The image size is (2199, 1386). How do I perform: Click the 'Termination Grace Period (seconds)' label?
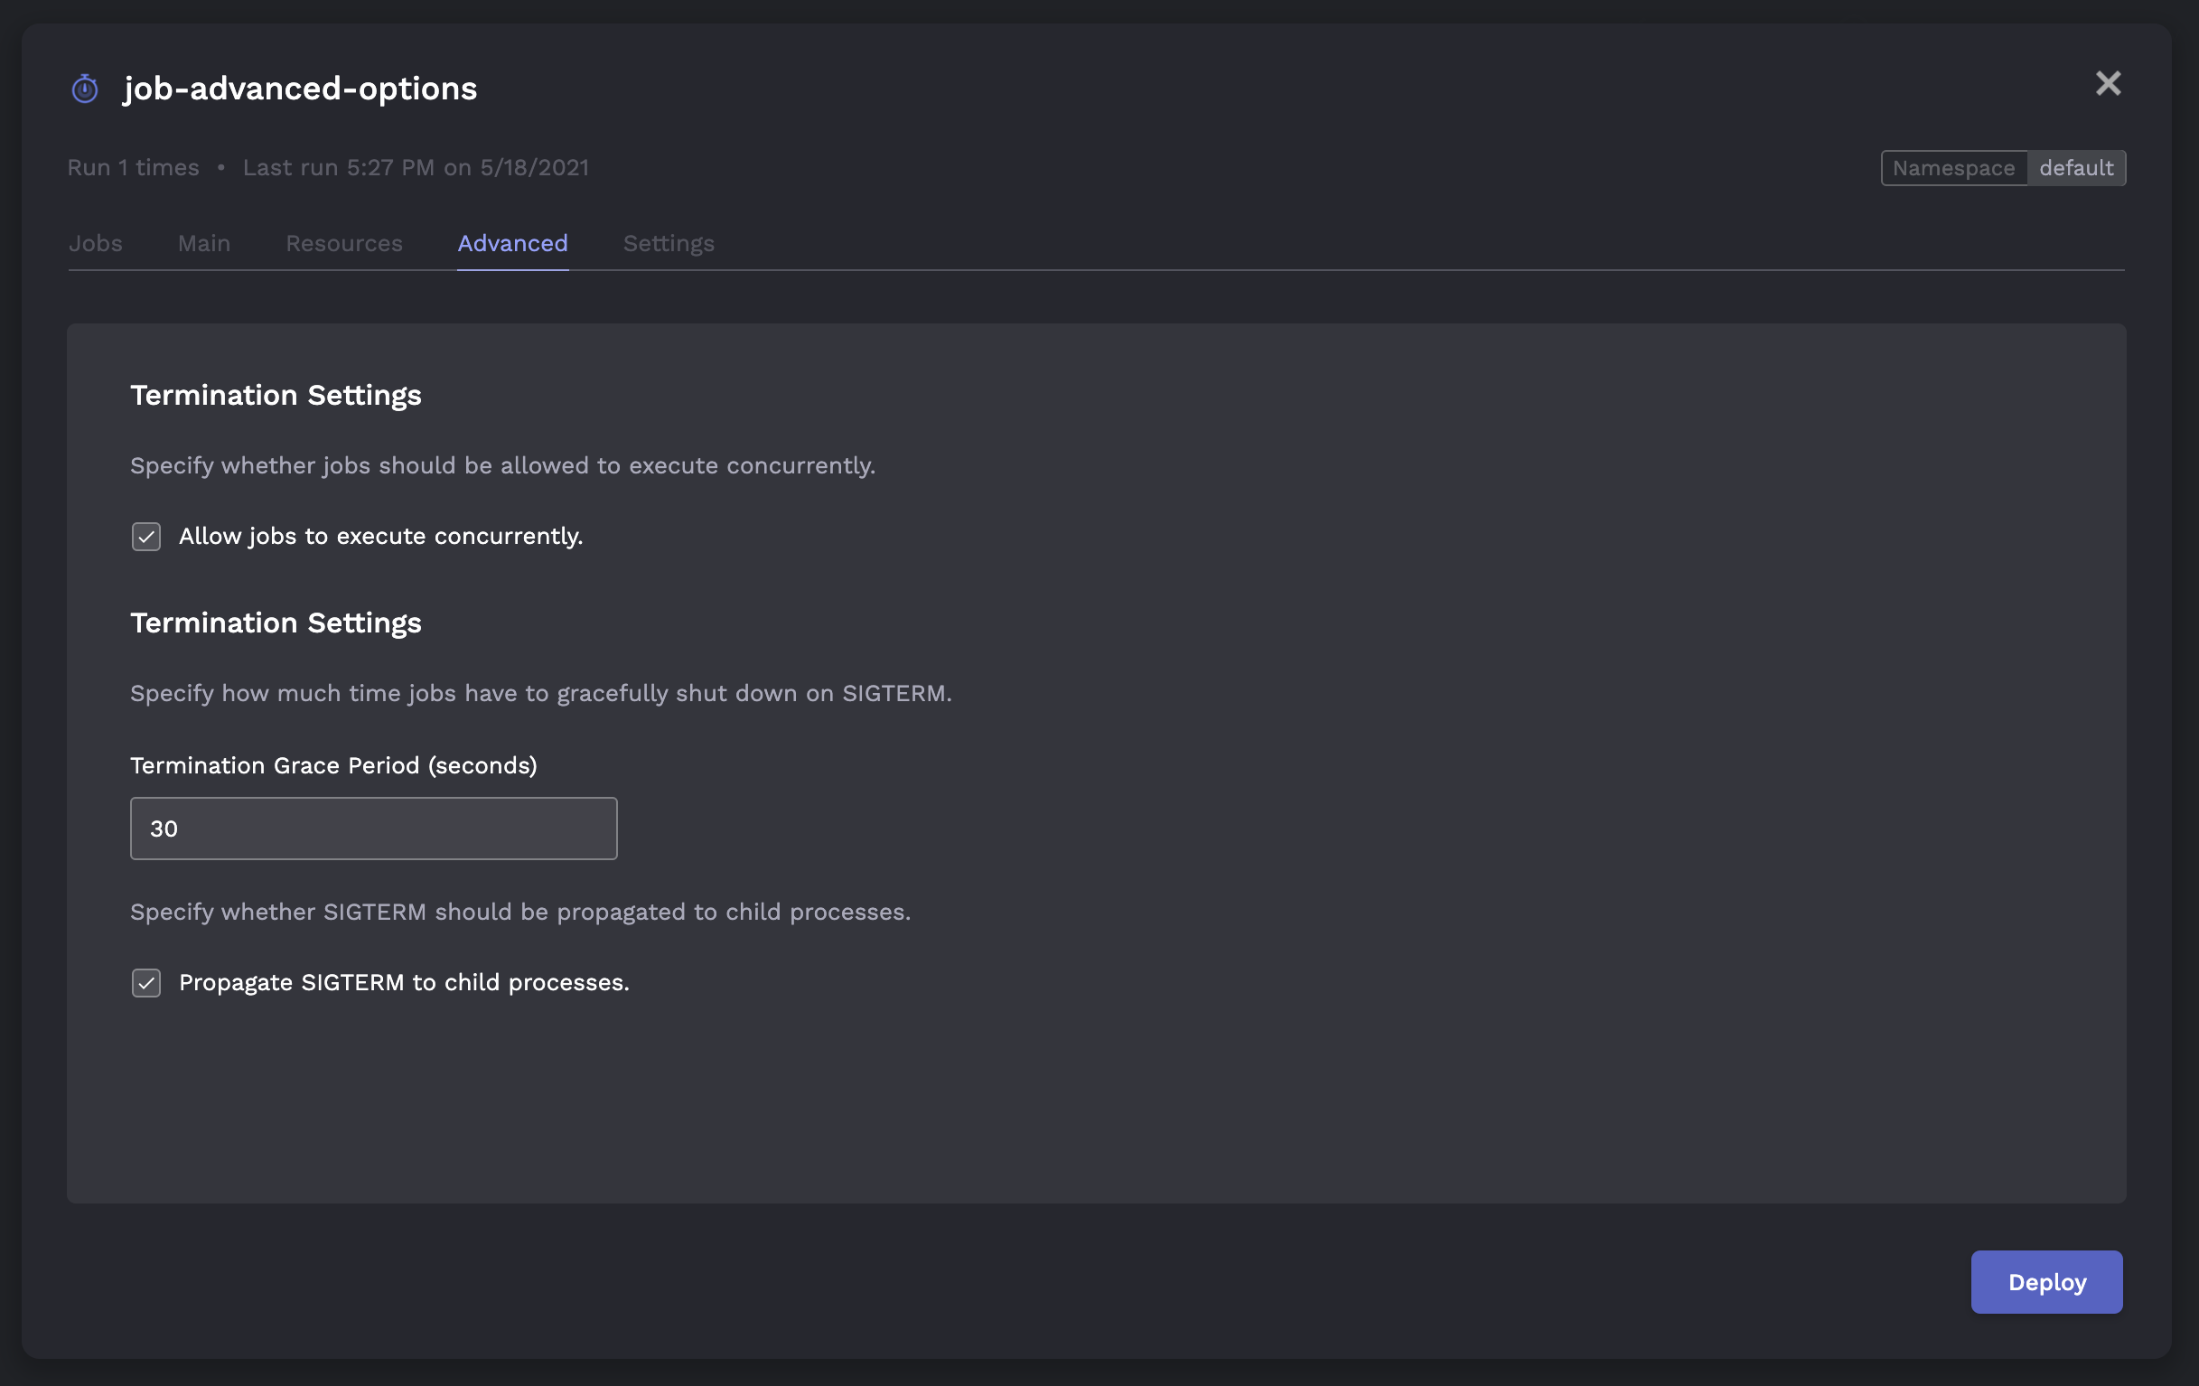coord(333,766)
